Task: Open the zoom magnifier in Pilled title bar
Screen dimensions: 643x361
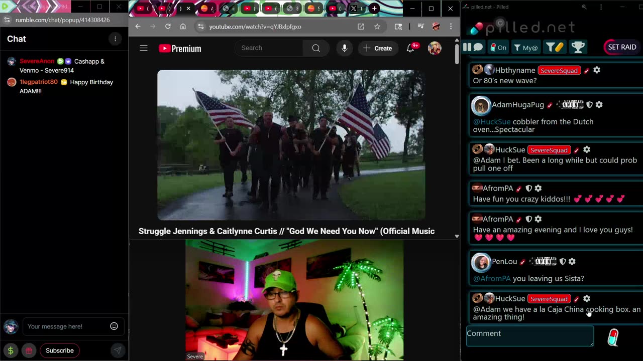Action: [584, 7]
